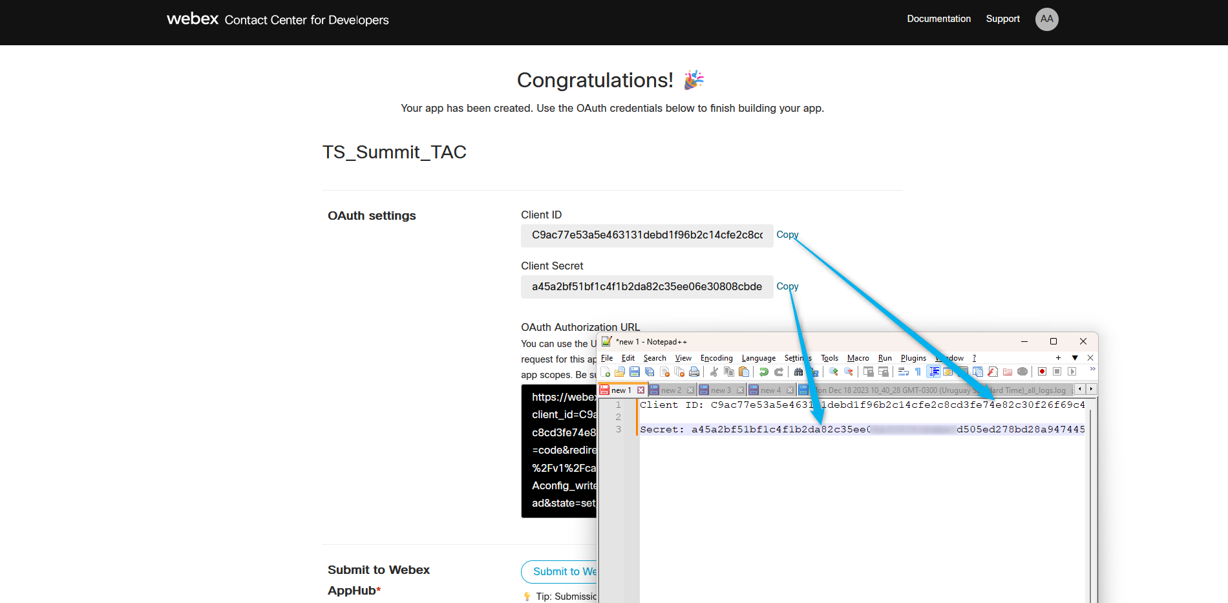Click the Cut scissors icon in Notepad++

tap(714, 372)
